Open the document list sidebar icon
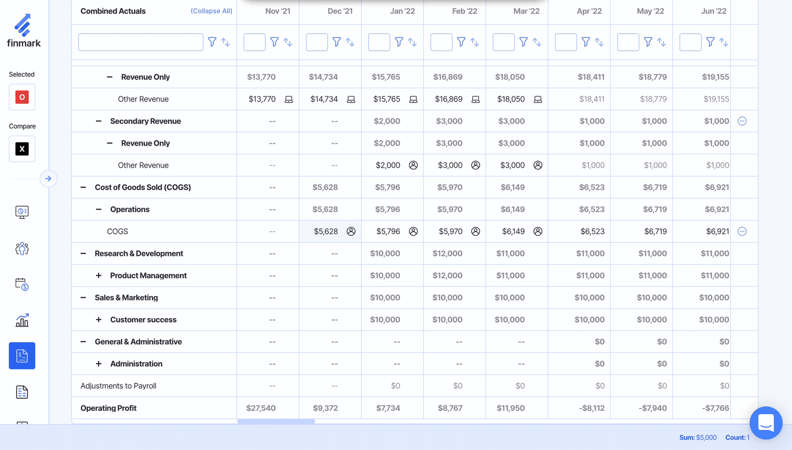 pyautogui.click(x=22, y=392)
